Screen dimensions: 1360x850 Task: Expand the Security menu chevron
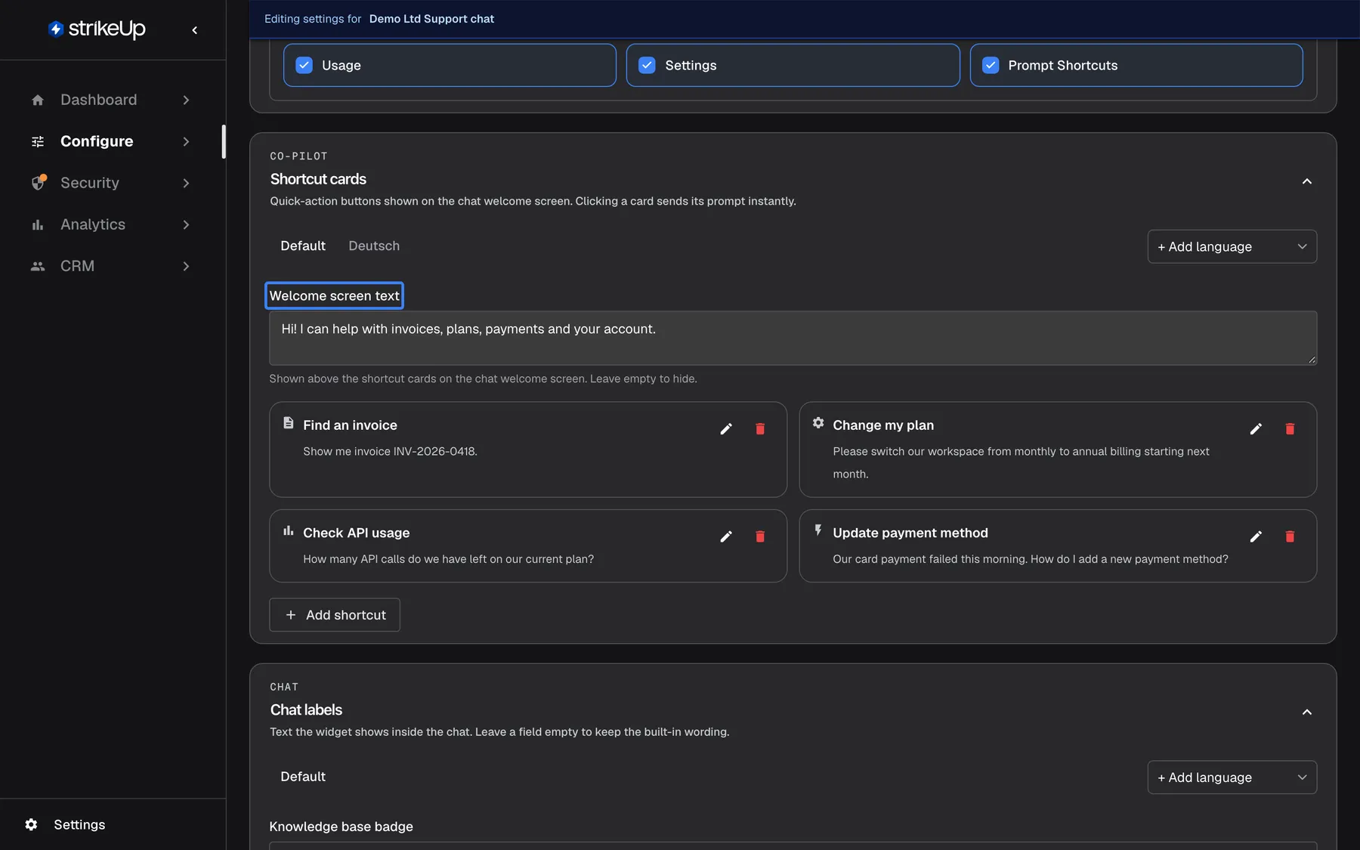[186, 183]
